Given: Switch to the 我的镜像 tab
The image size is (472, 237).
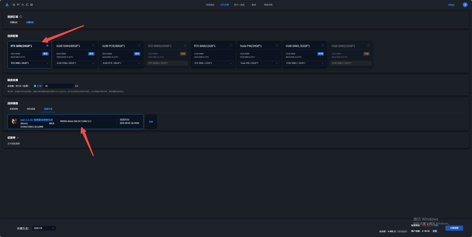Looking at the screenshot, I should 31,109.
